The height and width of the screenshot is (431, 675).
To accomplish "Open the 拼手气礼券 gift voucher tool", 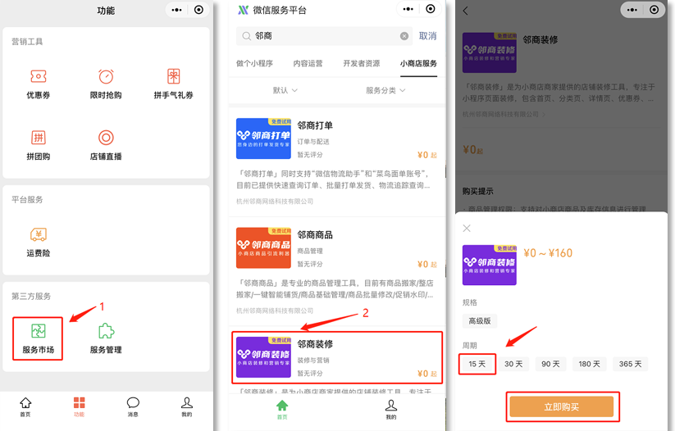I will click(x=174, y=84).
